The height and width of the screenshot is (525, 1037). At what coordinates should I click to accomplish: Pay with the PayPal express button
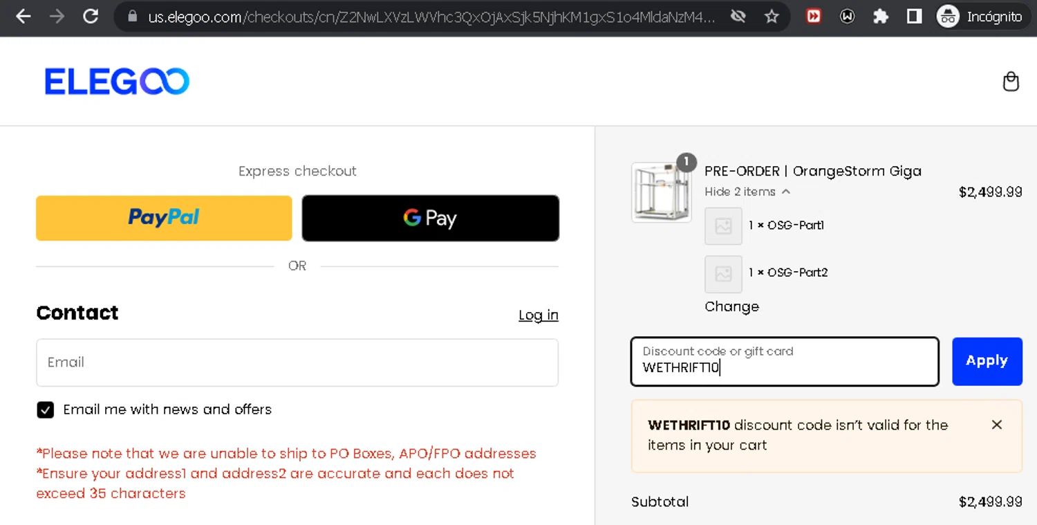tap(164, 218)
